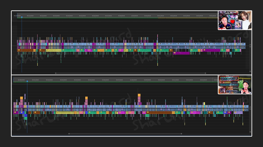263x147 pixels.
Task: Click the 00:41:00:00 mark on the bottom ruler
Action: pos(35,80)
